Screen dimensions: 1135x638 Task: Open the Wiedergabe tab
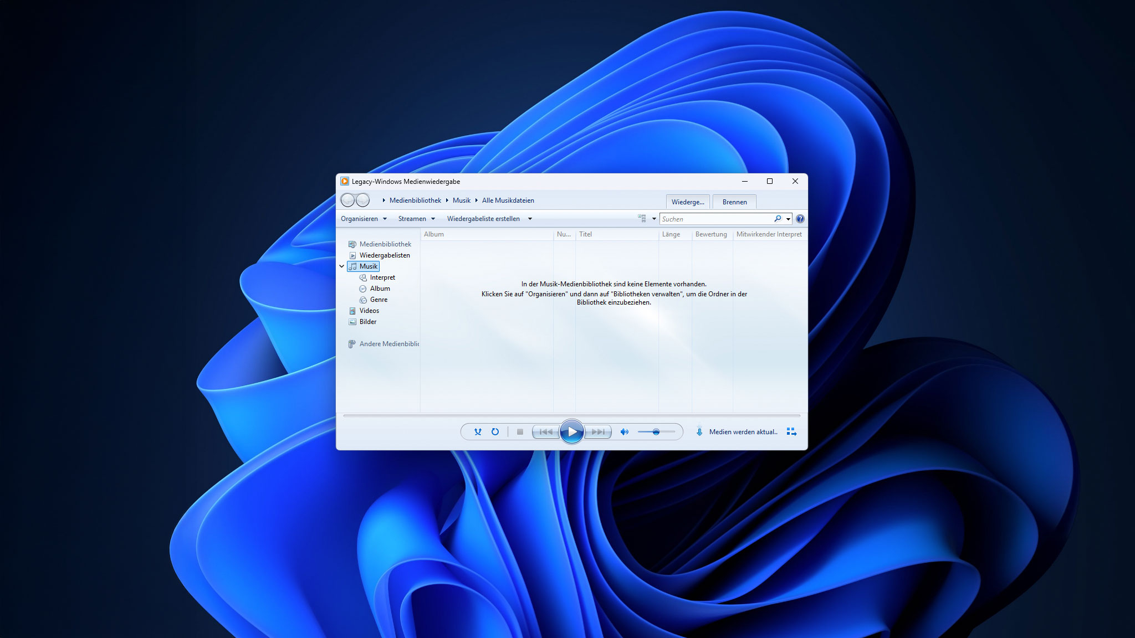click(688, 202)
